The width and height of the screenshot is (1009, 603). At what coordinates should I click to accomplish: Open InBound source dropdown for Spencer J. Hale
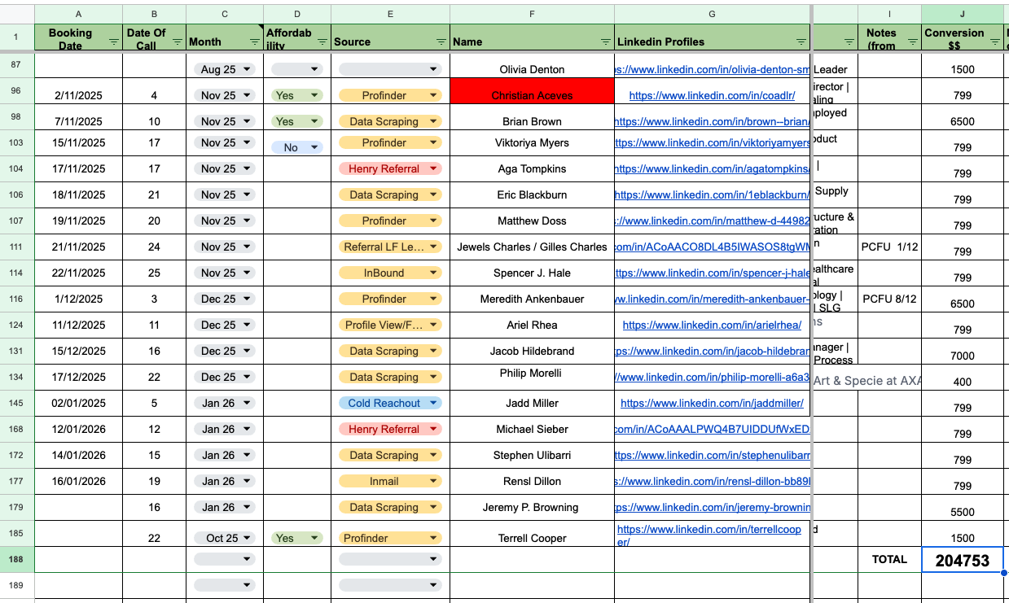coord(390,273)
